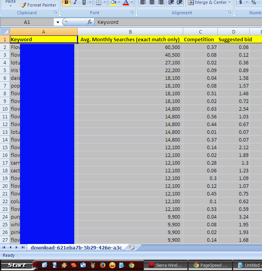Click the accounting number format dollar icon
This screenshot has width=262, height=271.
point(241,3)
